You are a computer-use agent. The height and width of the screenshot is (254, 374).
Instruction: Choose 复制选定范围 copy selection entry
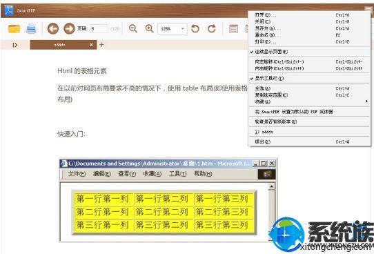click(310, 95)
